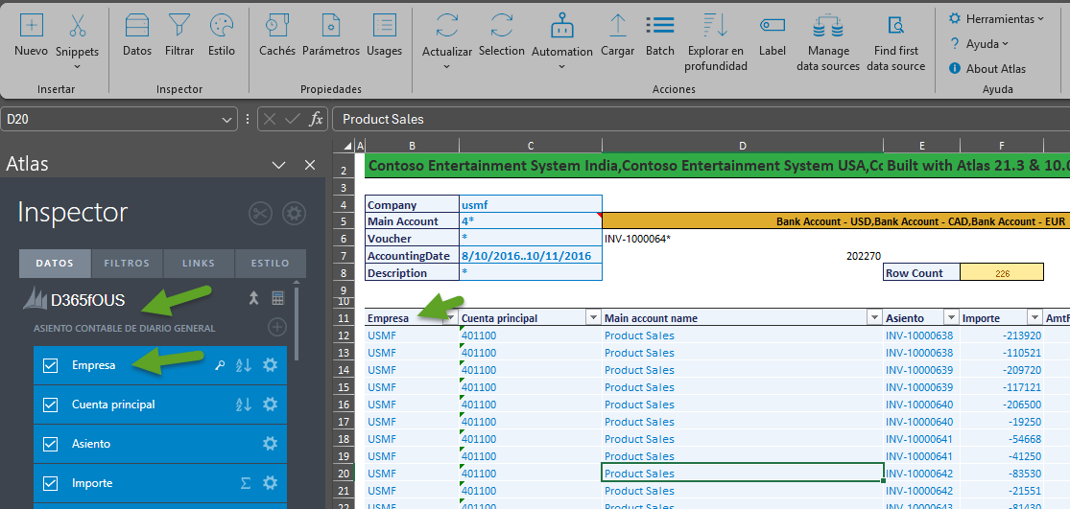Viewport: 1070px width, 509px height.
Task: Switch to the FILTROS tab
Action: click(x=127, y=263)
